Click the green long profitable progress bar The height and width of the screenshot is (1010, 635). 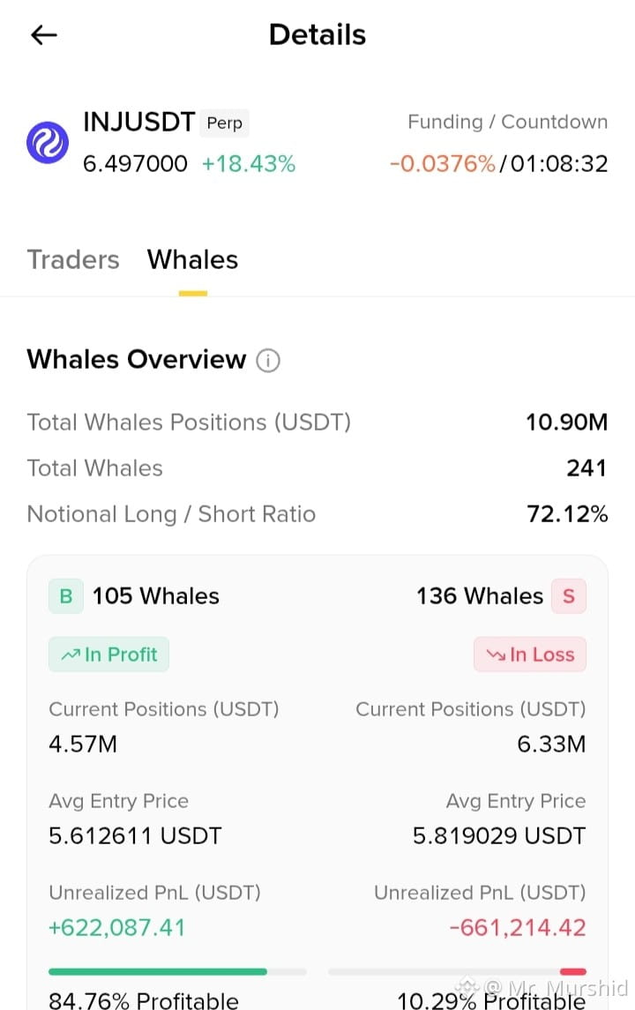[x=158, y=971]
